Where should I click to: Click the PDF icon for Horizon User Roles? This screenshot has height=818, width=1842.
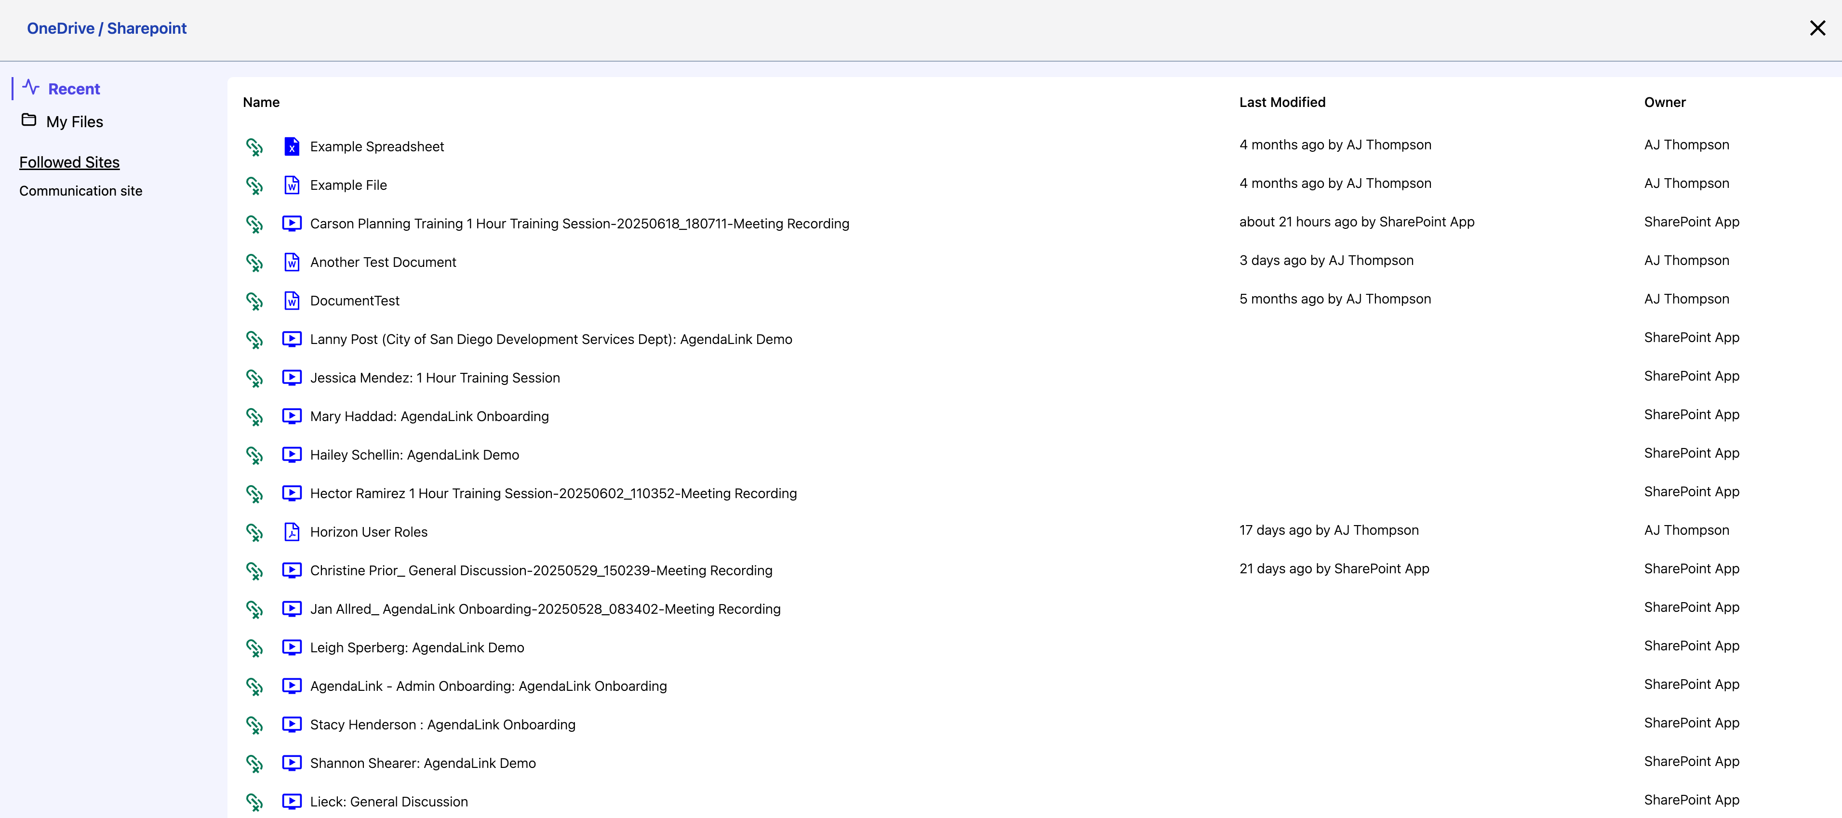pos(292,532)
